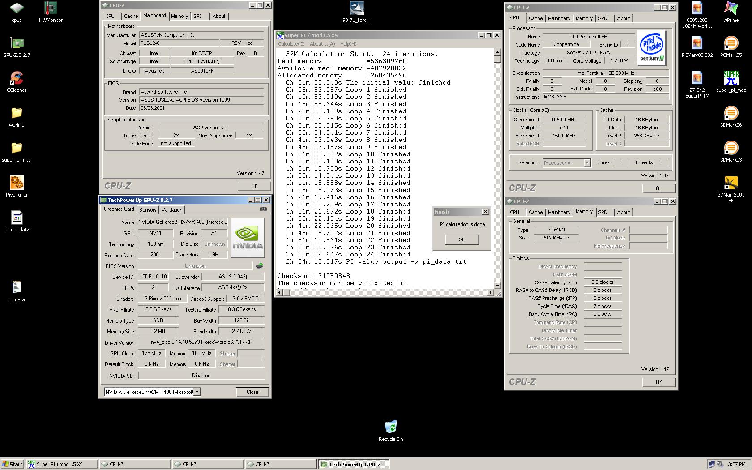The image size is (752, 470).
Task: Click the Intel Inside Pentium III logo
Action: [651, 47]
